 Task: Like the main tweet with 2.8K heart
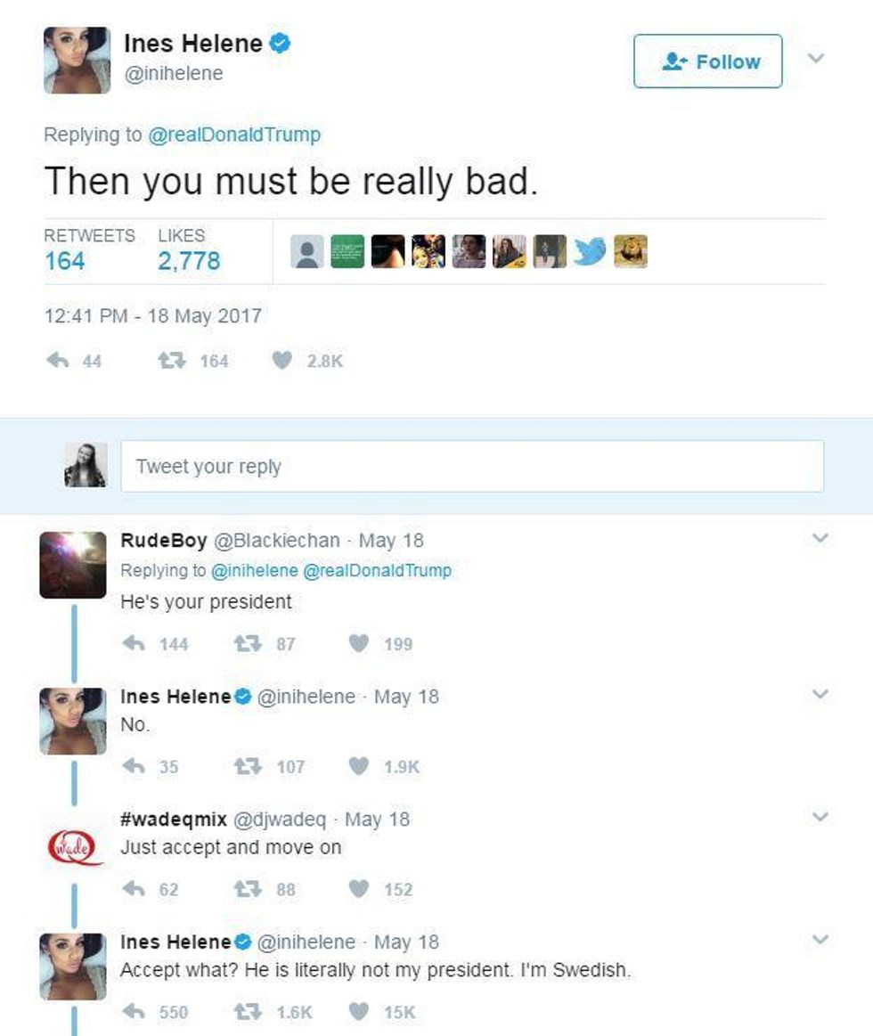[x=282, y=360]
